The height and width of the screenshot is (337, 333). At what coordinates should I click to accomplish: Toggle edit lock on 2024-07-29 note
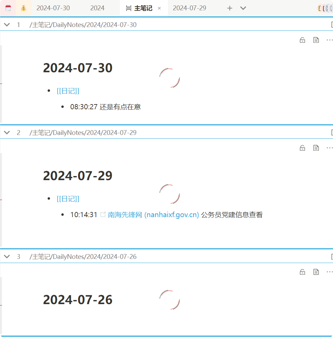(x=302, y=148)
